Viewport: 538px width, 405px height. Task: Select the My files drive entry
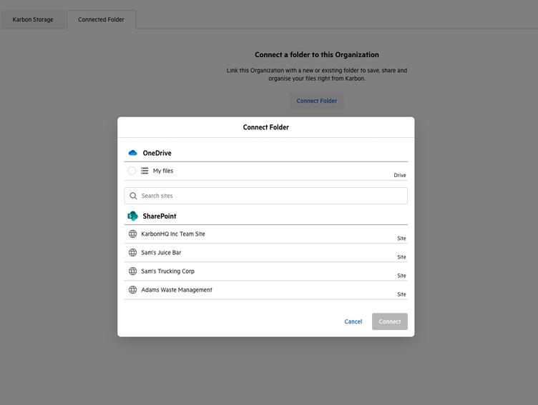[x=265, y=171]
